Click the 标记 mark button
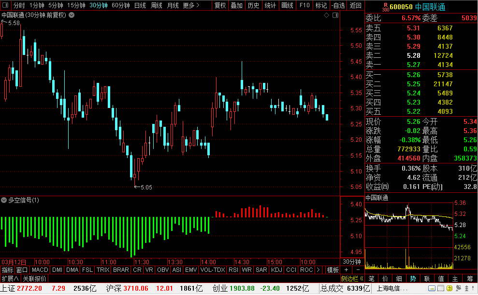478x295 pixels. (321, 5)
